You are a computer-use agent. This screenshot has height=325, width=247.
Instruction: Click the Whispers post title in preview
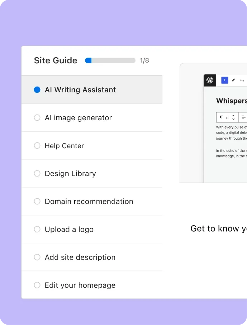pos(231,101)
